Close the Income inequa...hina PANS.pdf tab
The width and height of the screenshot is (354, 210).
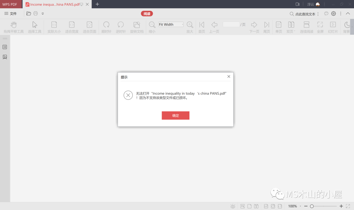click(x=88, y=4)
